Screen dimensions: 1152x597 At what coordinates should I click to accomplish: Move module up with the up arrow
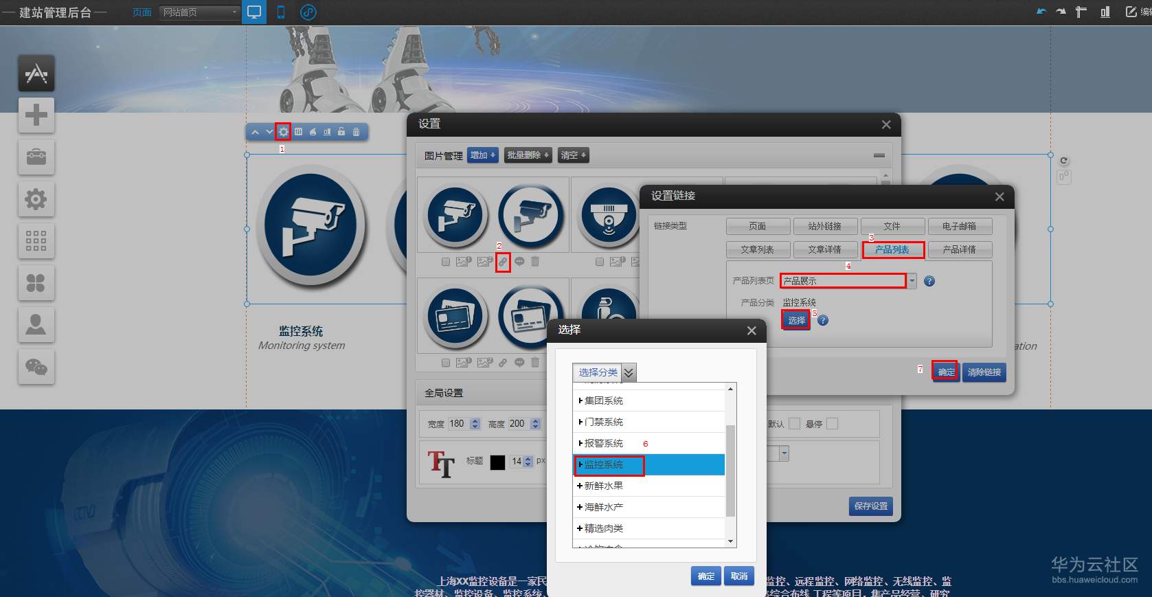(x=256, y=132)
